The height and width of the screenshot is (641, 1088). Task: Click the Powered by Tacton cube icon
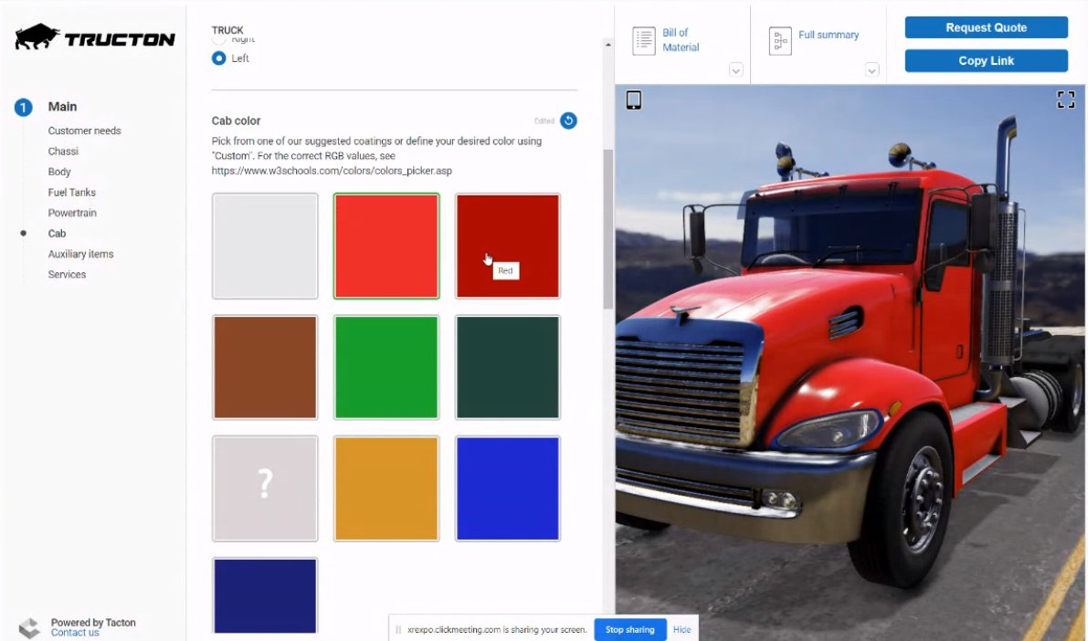(x=28, y=625)
